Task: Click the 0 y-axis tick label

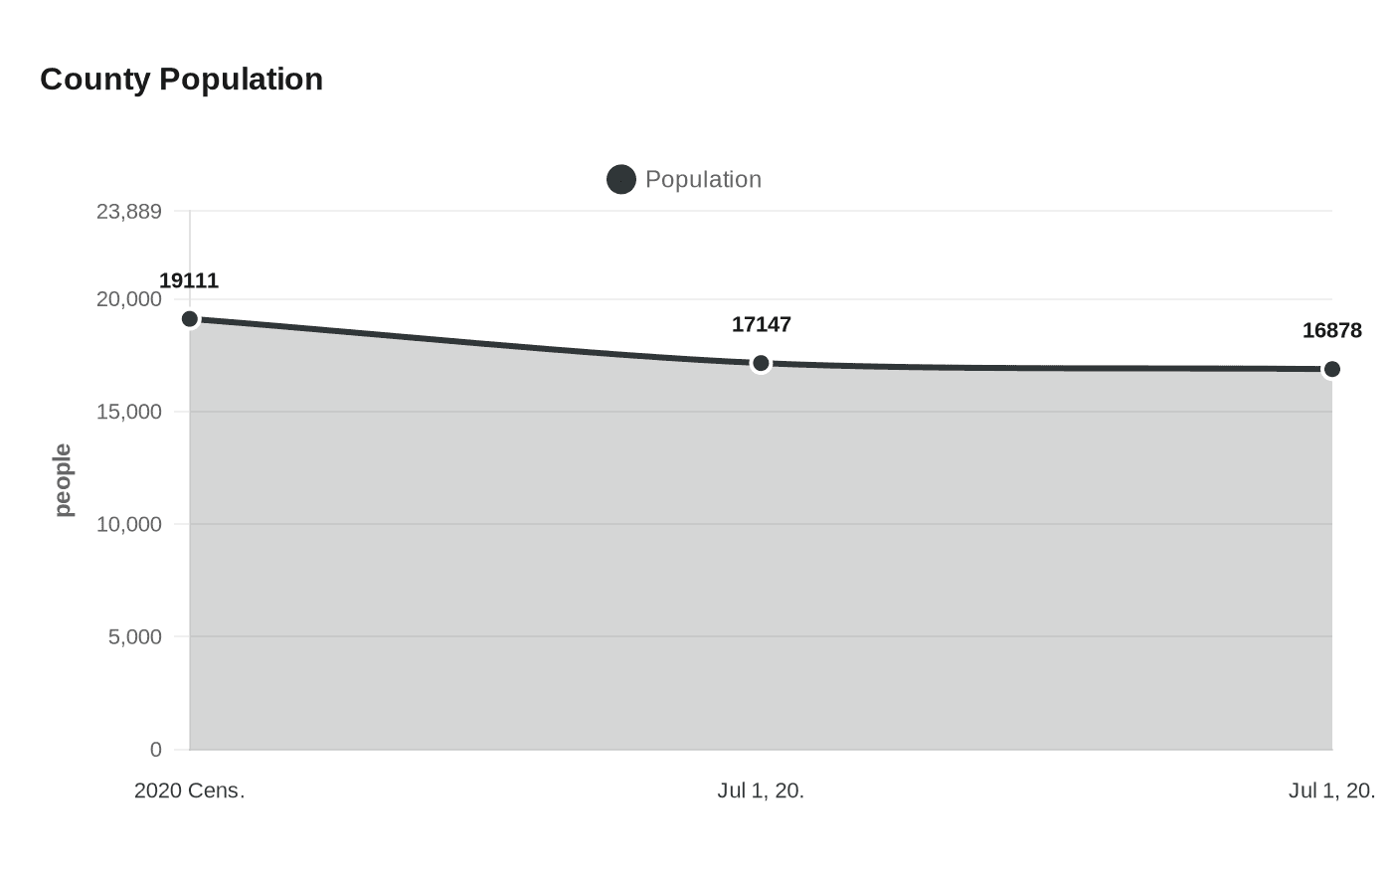Action: (x=155, y=750)
